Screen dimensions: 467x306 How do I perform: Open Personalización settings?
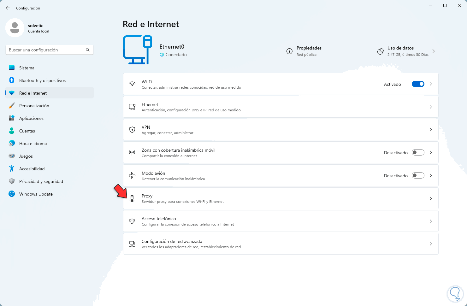pyautogui.click(x=50, y=106)
